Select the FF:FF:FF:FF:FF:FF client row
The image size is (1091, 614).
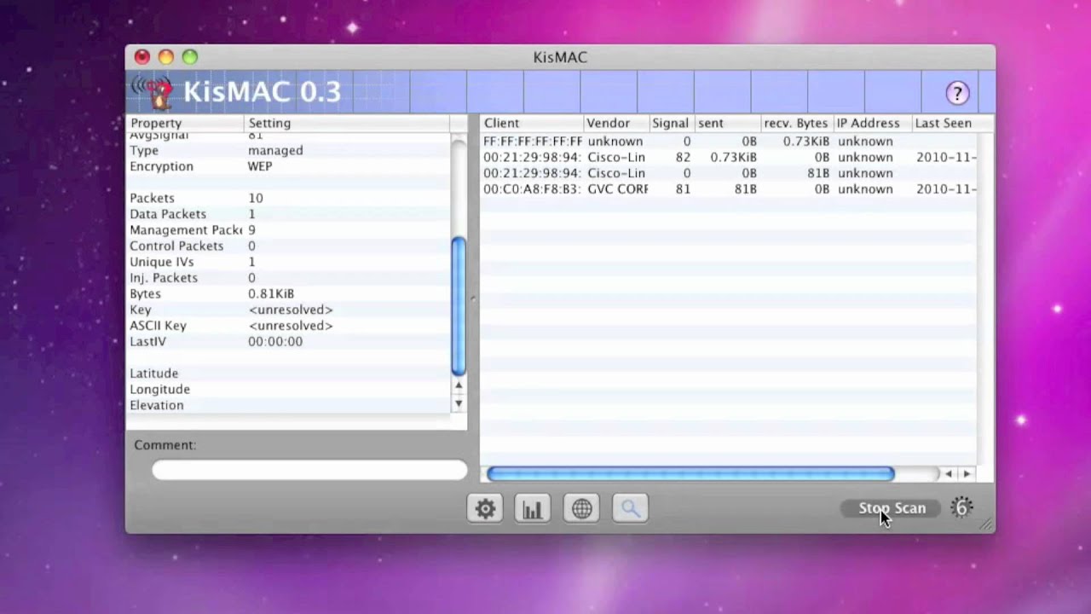pyautogui.click(x=728, y=142)
